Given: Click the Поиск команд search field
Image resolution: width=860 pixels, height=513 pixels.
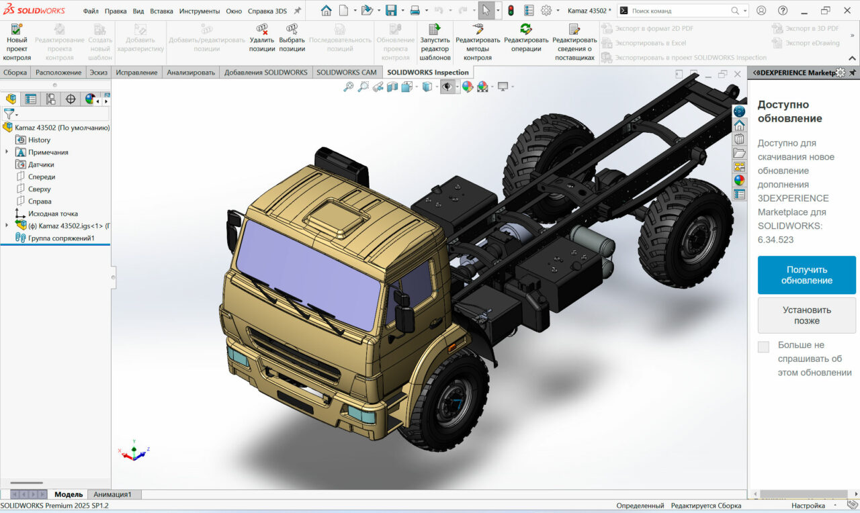Looking at the screenshot, I should click(x=679, y=11).
